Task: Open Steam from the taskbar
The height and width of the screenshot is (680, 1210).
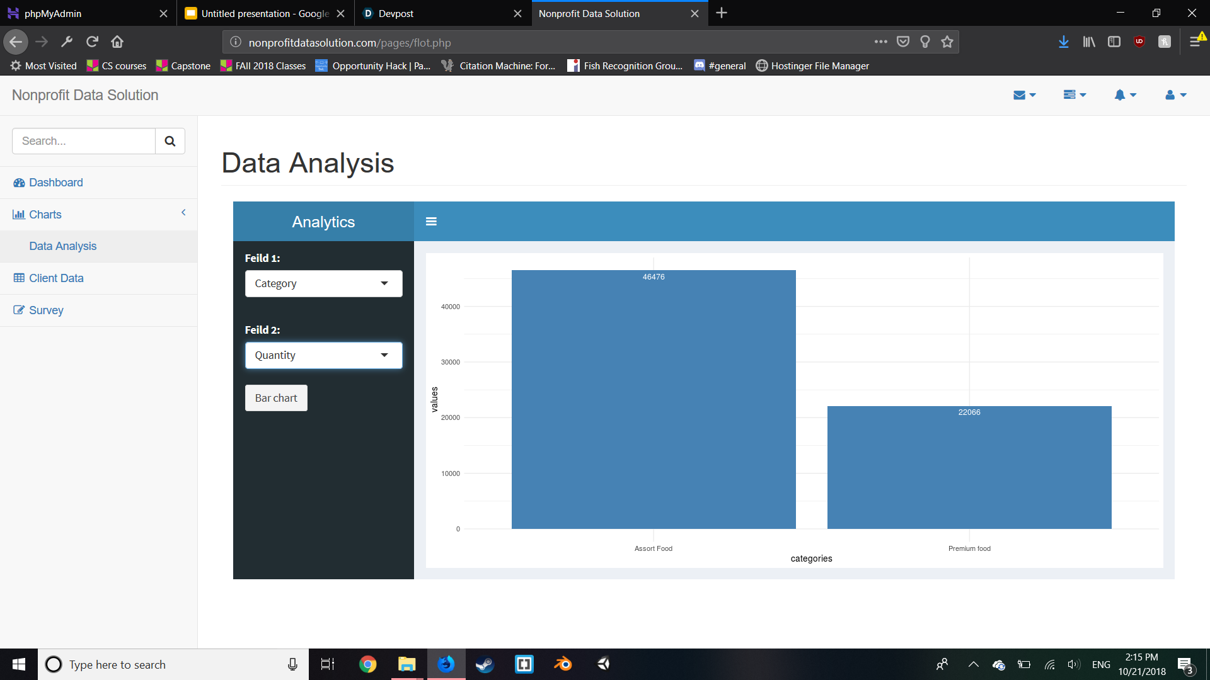Action: [x=485, y=664]
